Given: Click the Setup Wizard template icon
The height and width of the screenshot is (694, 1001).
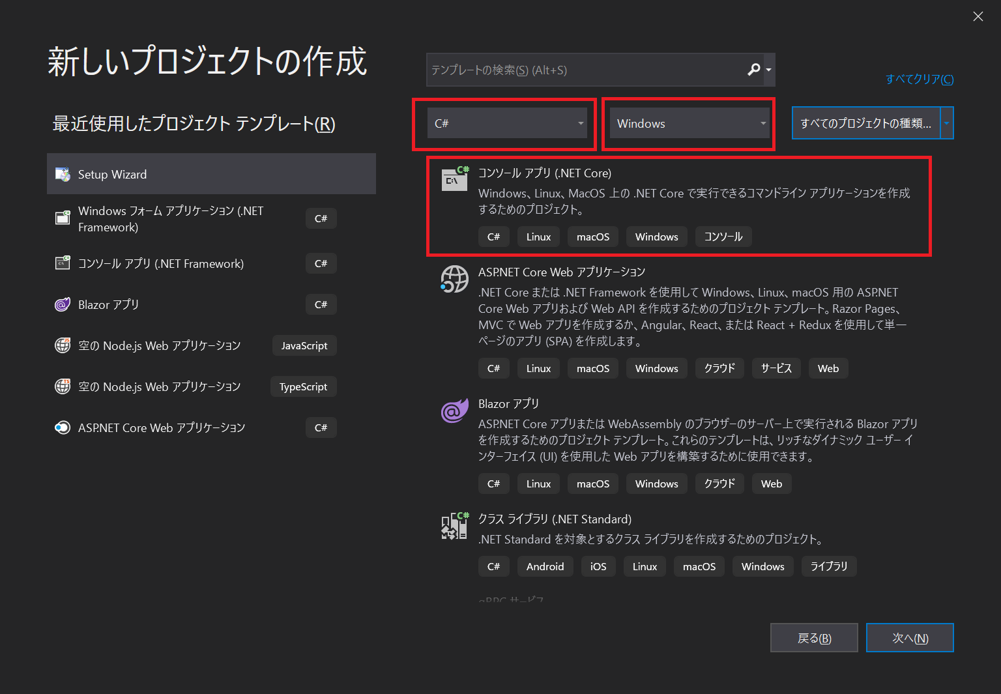Looking at the screenshot, I should click(x=63, y=174).
